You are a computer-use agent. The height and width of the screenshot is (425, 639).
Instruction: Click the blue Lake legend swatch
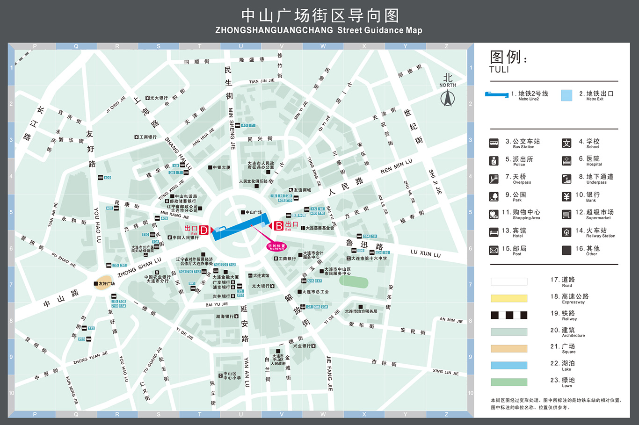509,365
